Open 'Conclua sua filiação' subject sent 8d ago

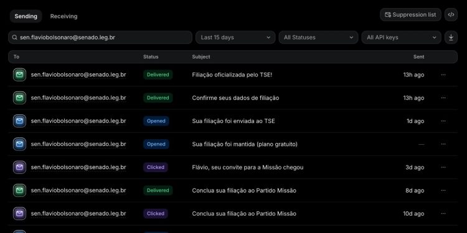(244, 191)
